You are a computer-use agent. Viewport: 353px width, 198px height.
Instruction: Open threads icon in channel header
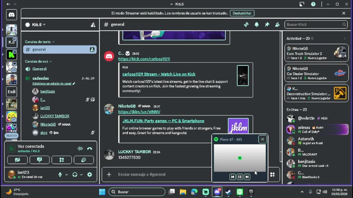click(x=246, y=24)
